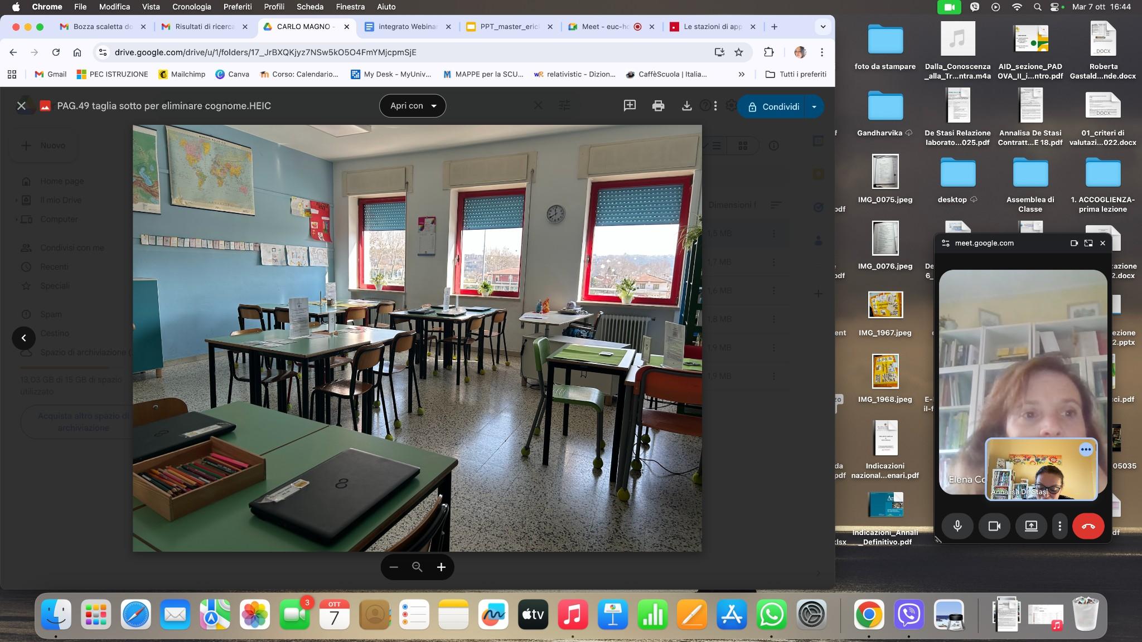Expand the Condividi dropdown arrow

pyautogui.click(x=814, y=106)
